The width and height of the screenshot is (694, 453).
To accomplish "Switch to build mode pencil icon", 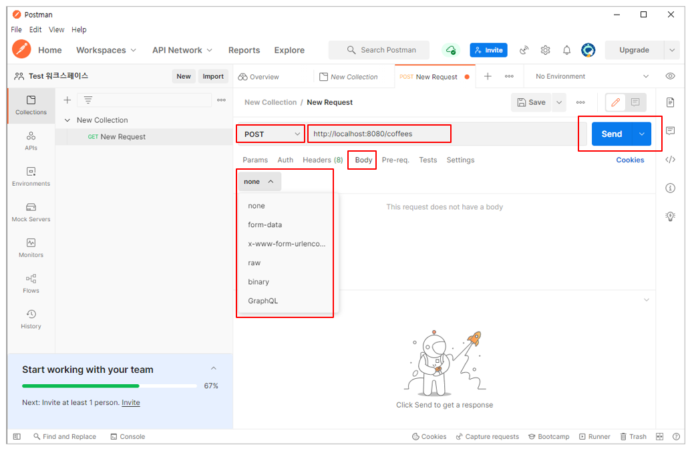I will (615, 102).
